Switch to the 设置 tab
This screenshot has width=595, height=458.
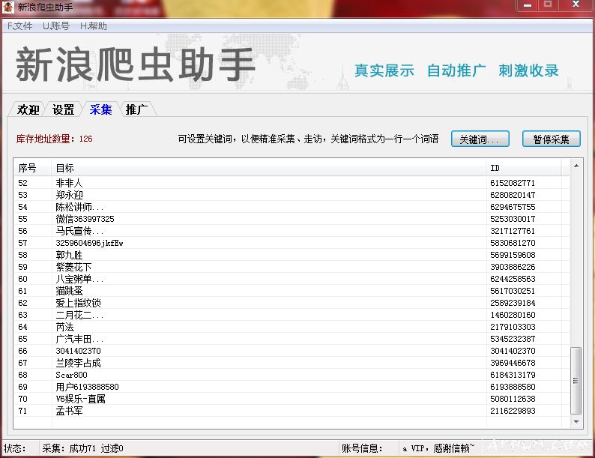click(63, 109)
